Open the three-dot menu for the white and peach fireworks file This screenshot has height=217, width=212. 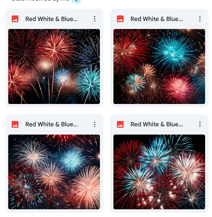click(x=95, y=124)
